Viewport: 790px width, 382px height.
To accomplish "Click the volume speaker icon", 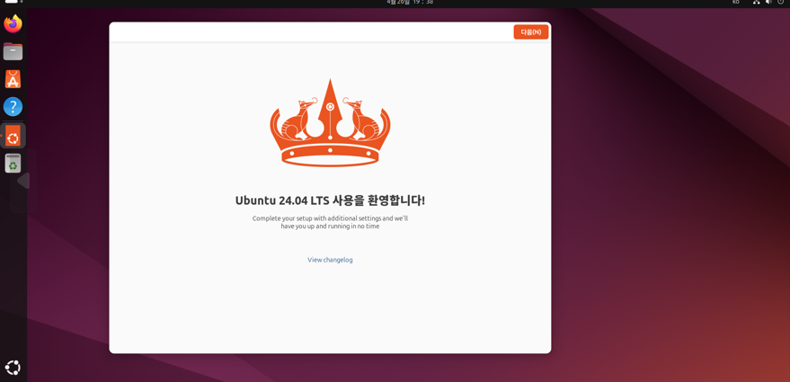I will coord(768,2).
